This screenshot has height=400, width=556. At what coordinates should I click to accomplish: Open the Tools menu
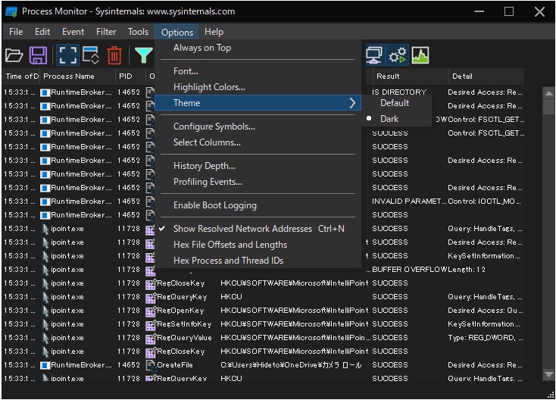pyautogui.click(x=138, y=32)
